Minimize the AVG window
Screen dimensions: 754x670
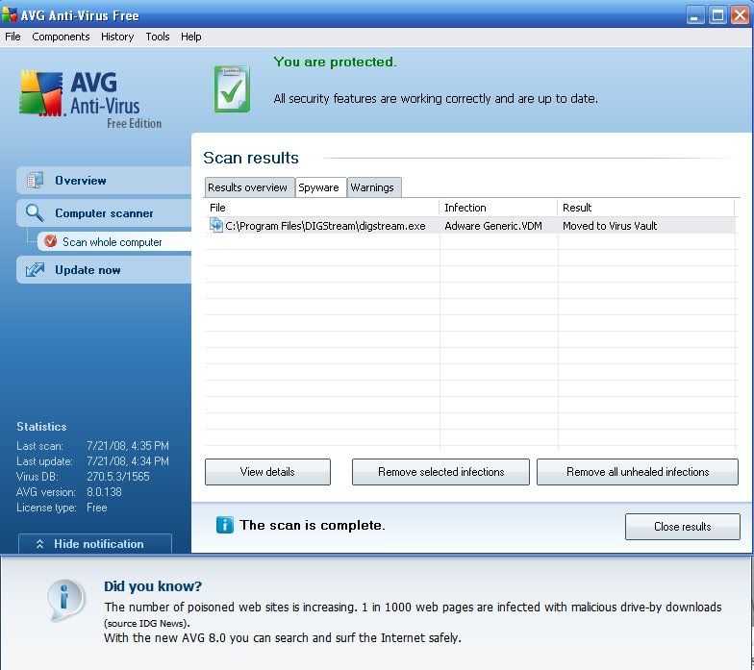pos(694,15)
